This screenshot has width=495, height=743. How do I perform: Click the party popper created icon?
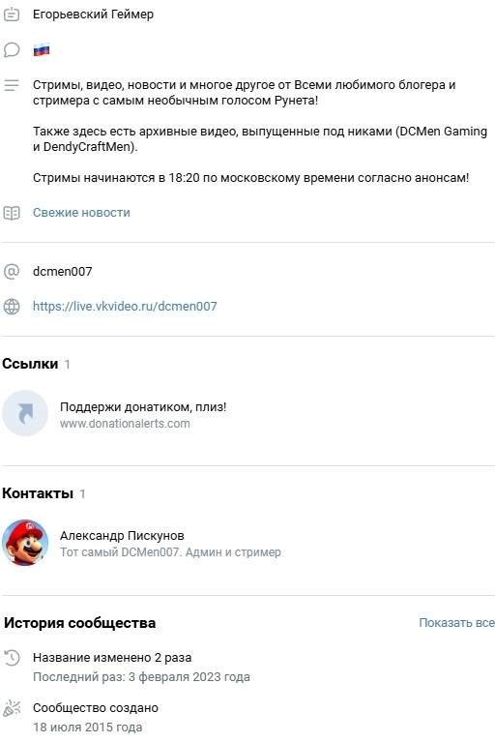(12, 708)
